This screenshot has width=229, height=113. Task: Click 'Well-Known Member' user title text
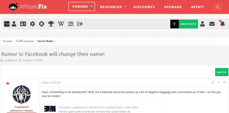(21, 111)
